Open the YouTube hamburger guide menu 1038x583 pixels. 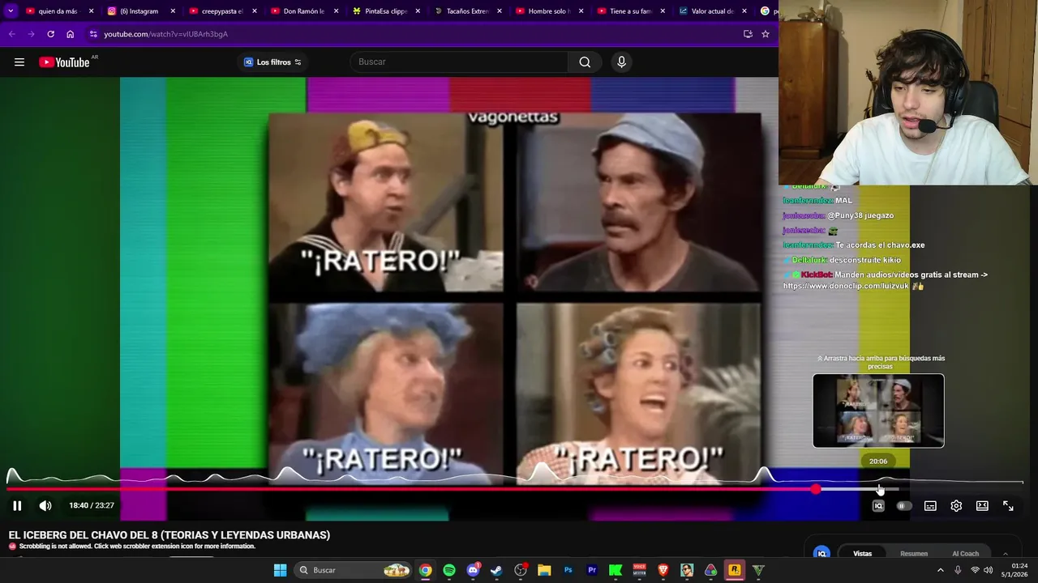[x=19, y=62]
